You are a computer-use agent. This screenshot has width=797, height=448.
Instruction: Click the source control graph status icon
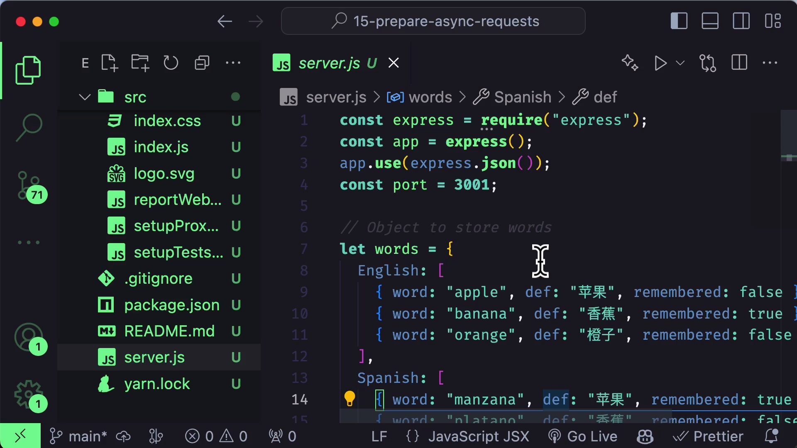point(156,436)
